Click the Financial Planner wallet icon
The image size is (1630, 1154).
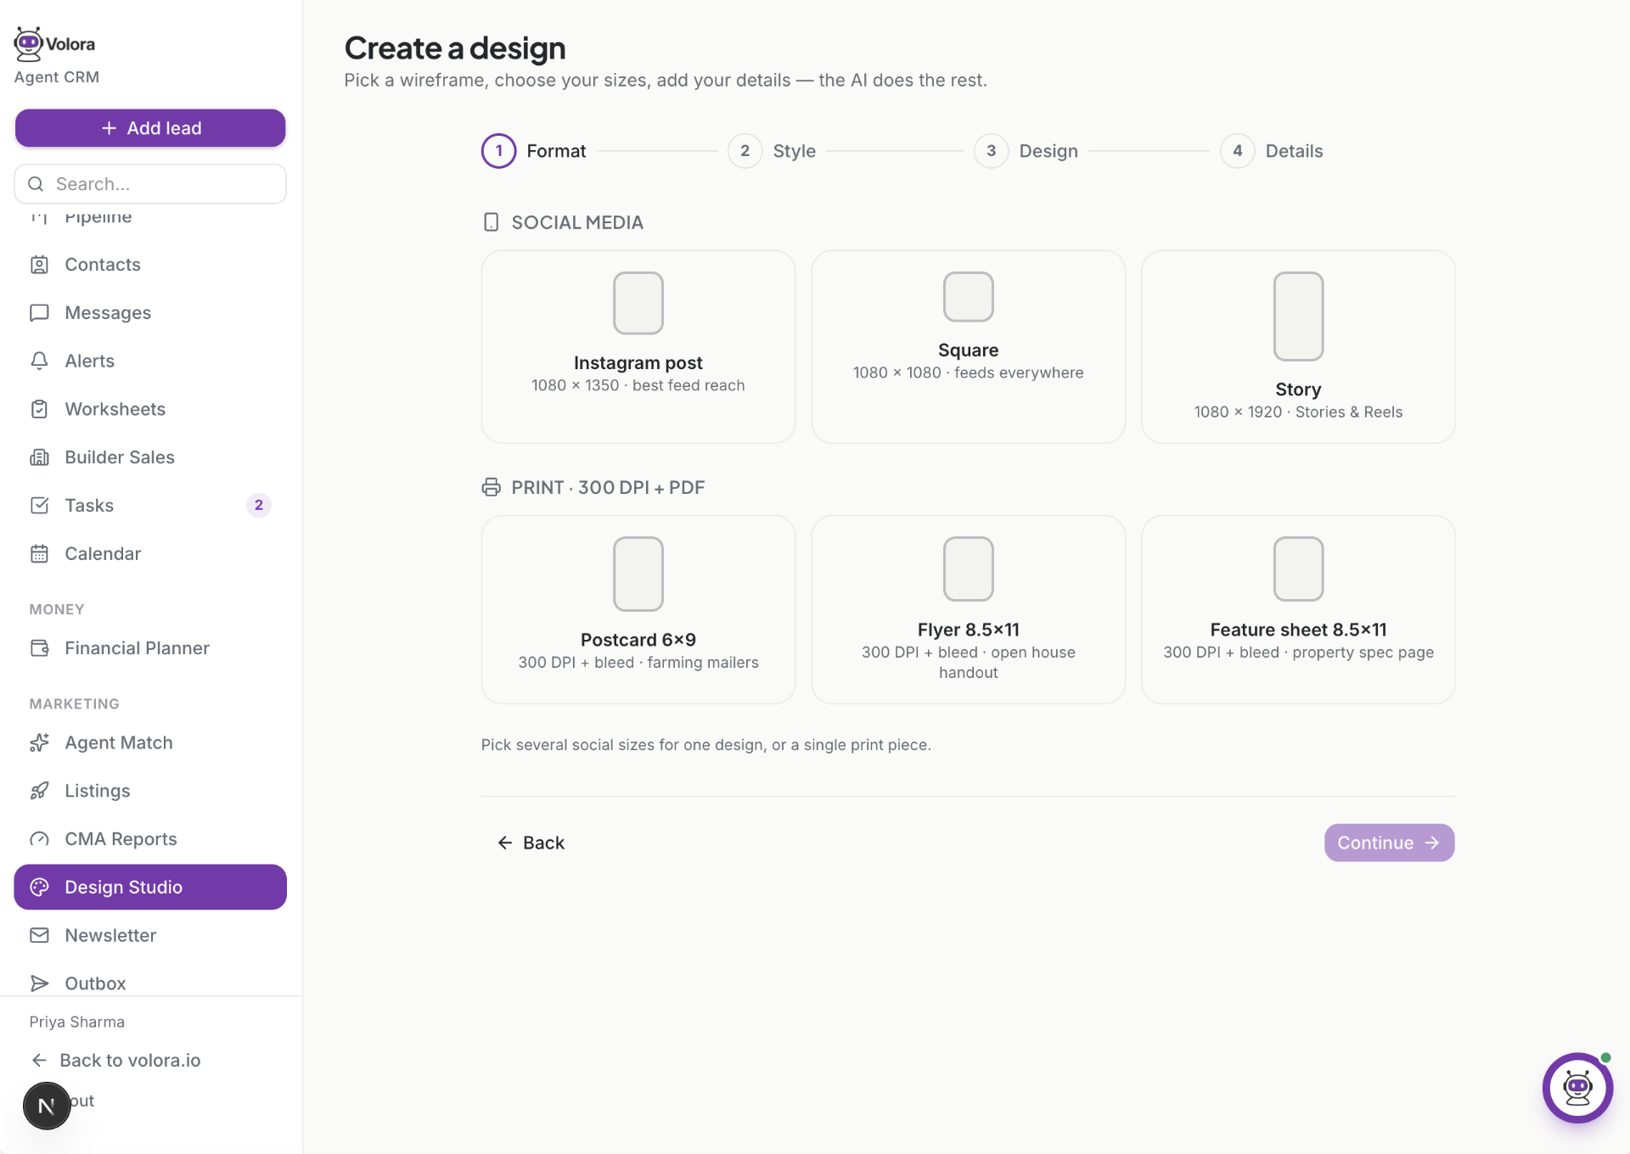[39, 648]
